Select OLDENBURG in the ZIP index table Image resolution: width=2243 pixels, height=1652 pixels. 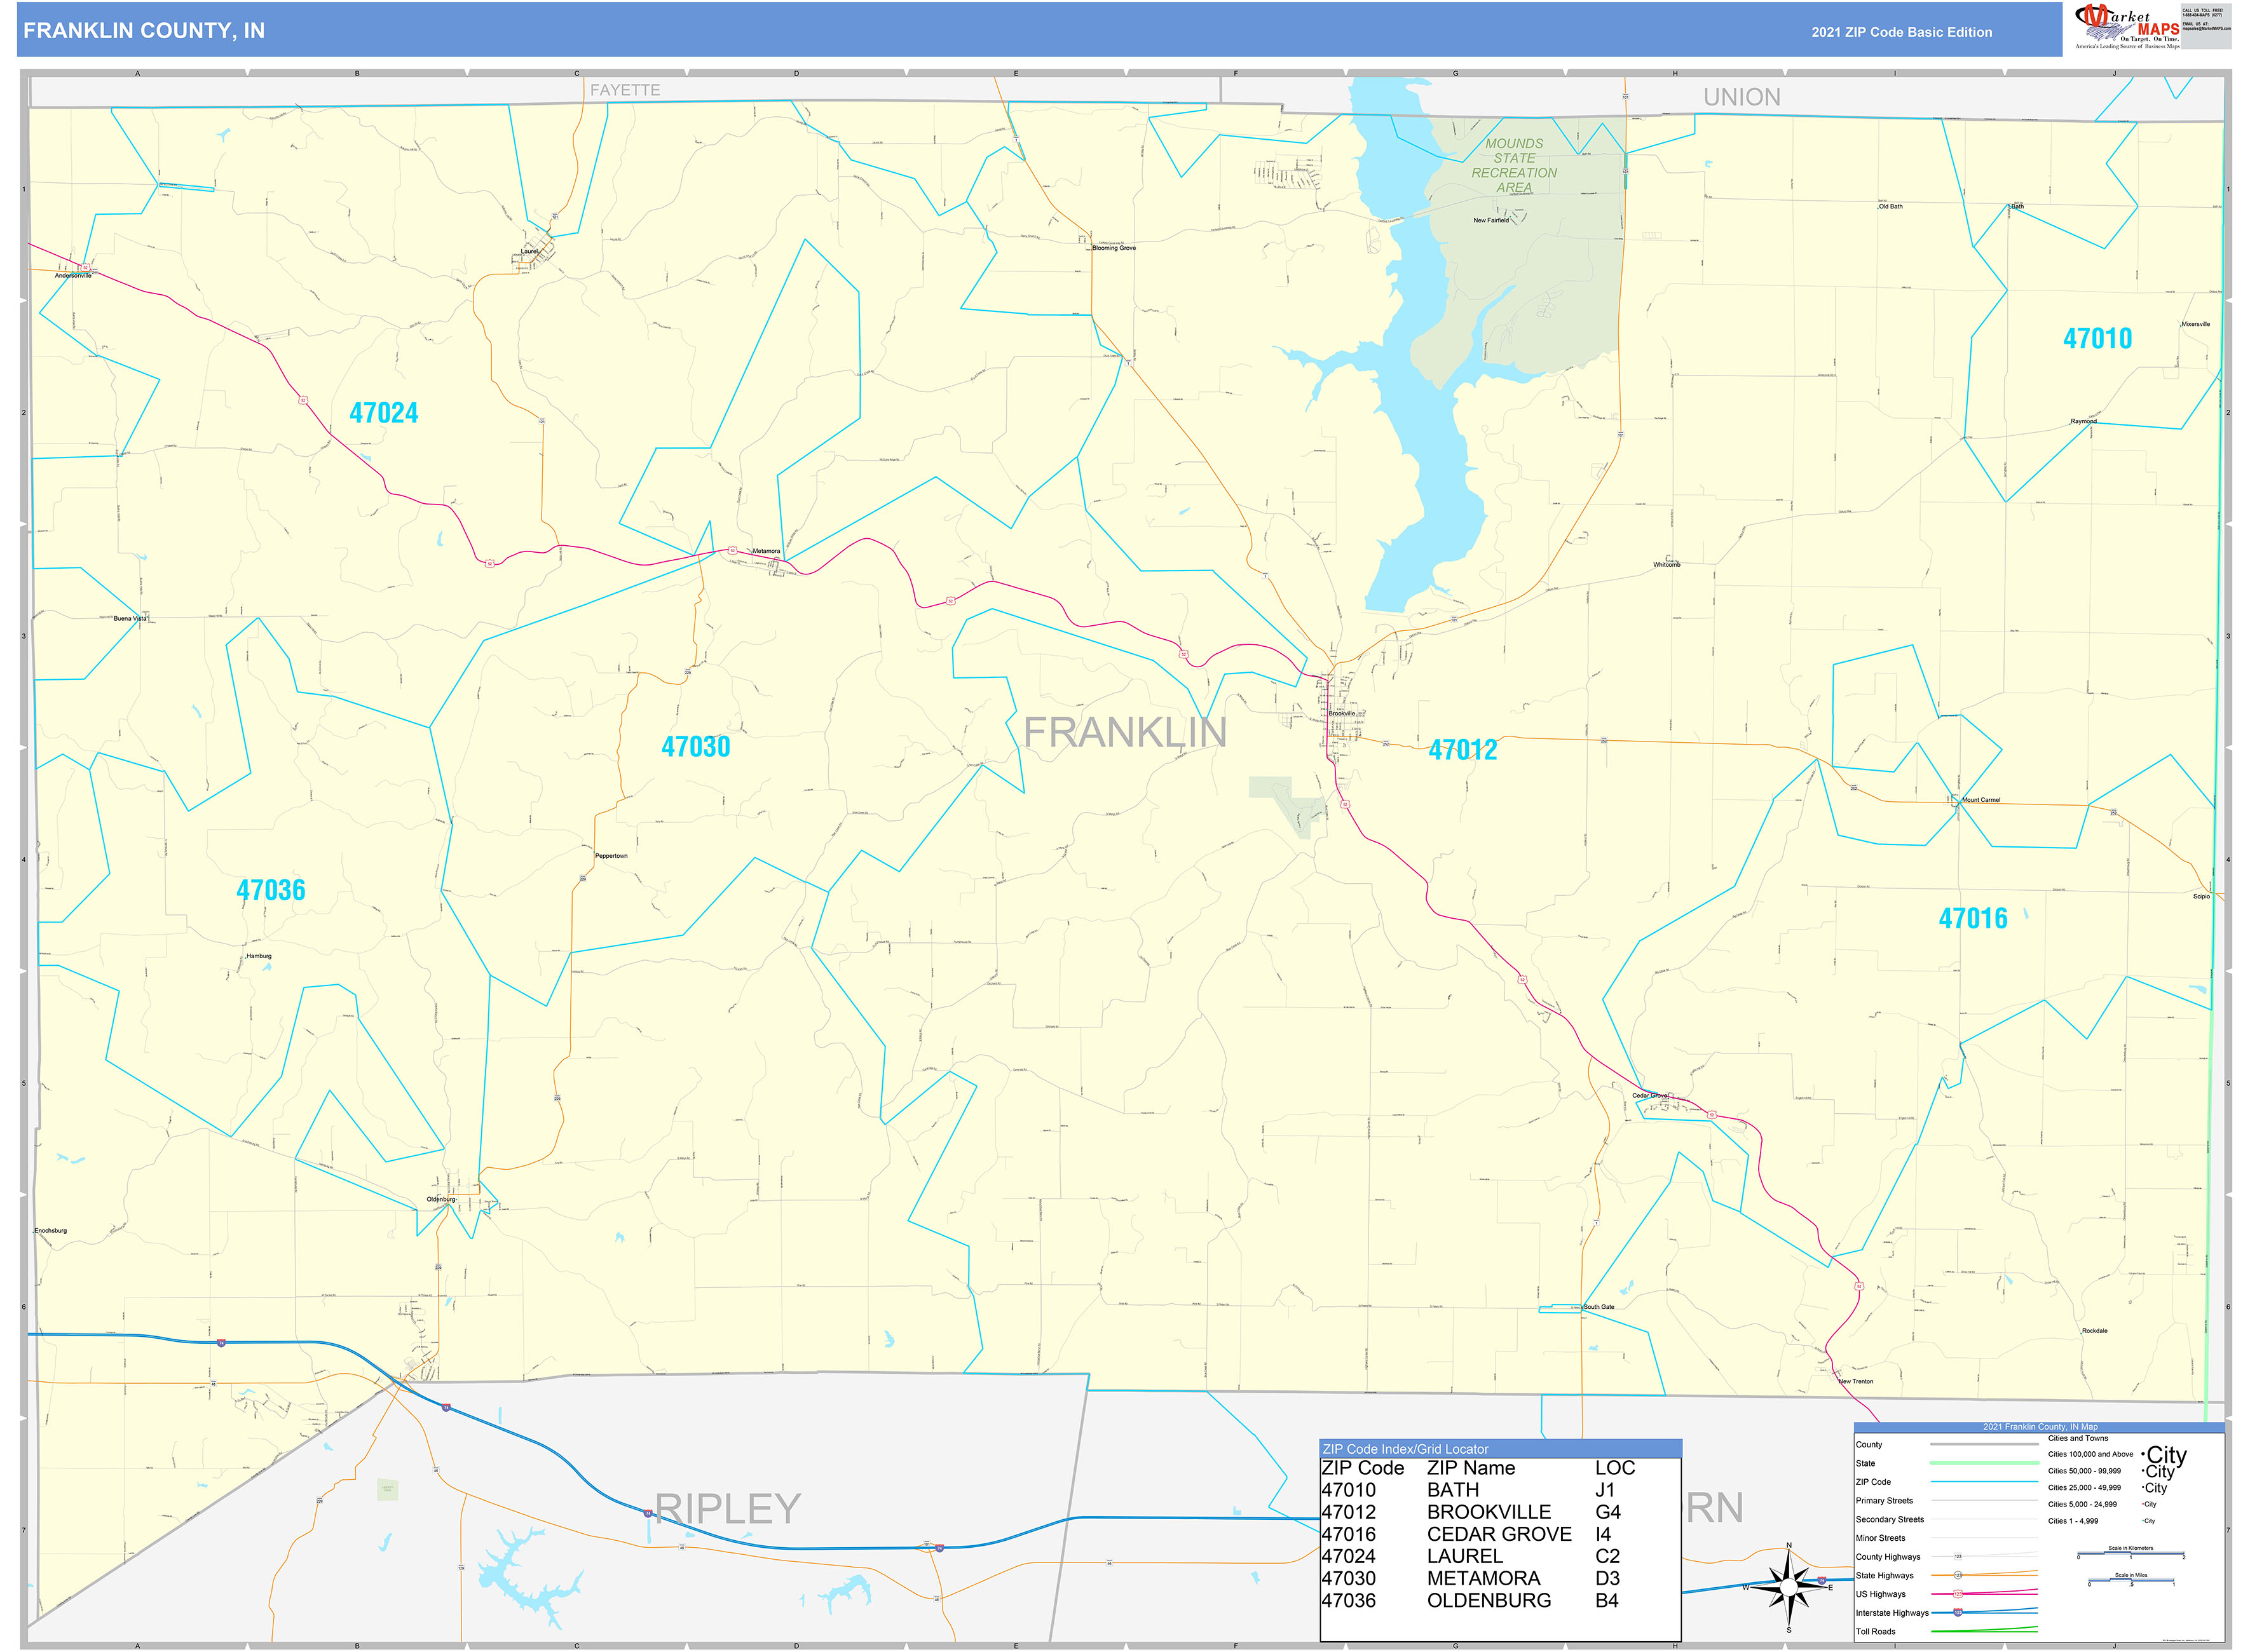pos(1489,1600)
